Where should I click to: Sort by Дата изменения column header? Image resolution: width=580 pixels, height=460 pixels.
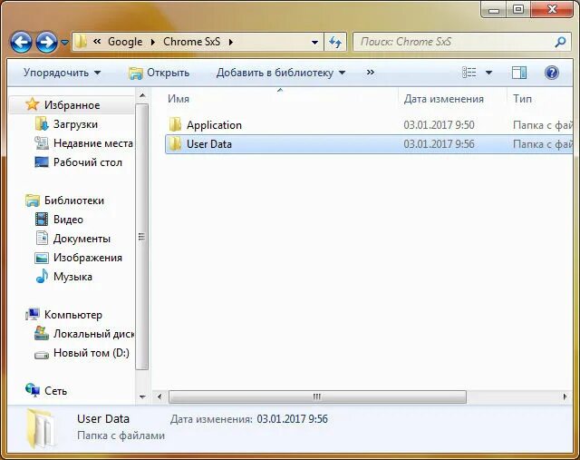coord(443,99)
